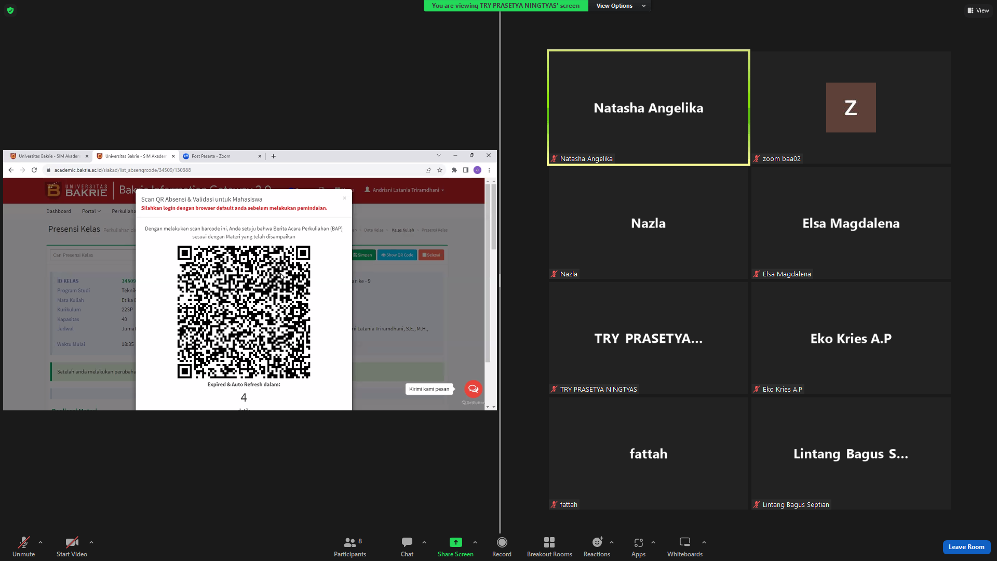Image resolution: width=997 pixels, height=561 pixels.
Task: Click the browser forward arrow
Action: point(22,170)
